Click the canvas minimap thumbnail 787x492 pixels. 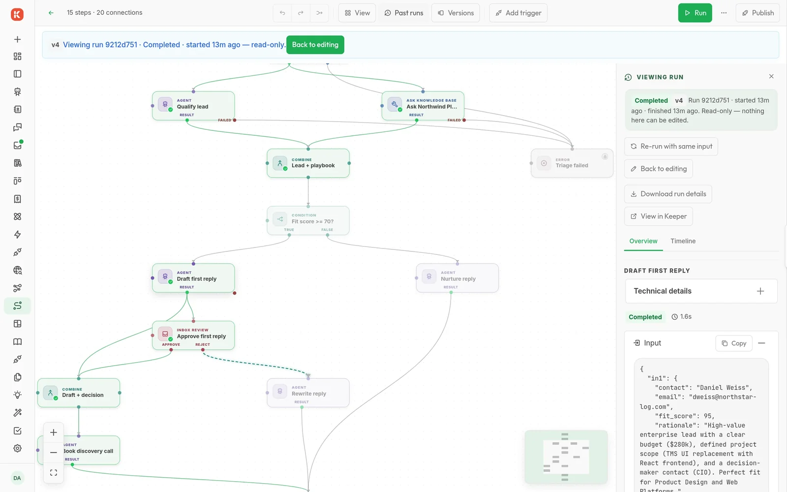tap(566, 457)
